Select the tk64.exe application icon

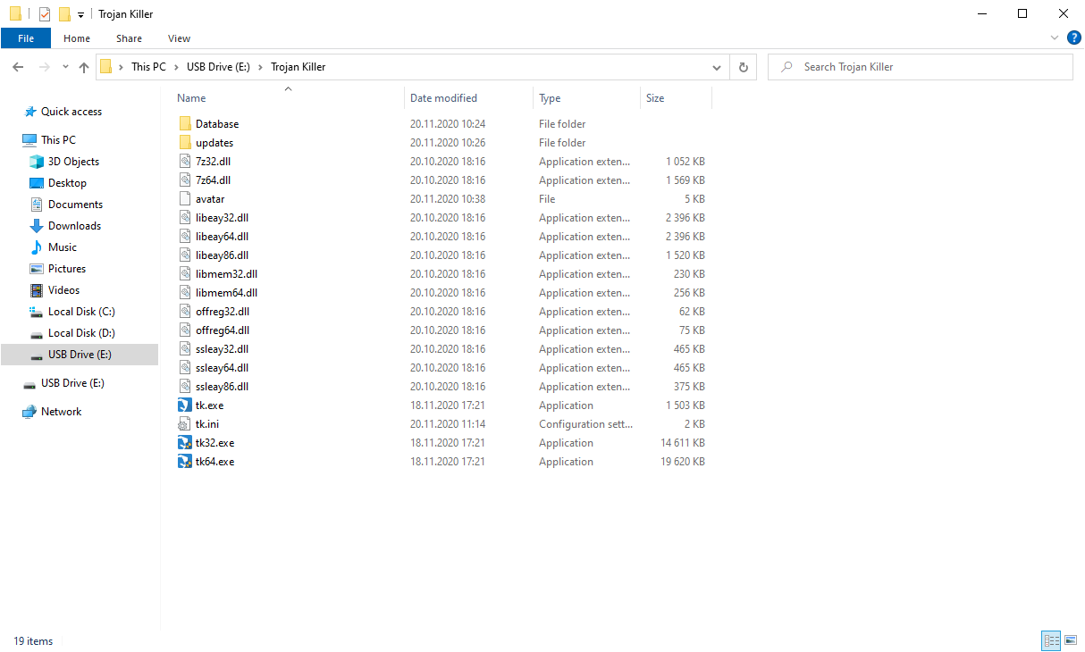click(x=185, y=462)
